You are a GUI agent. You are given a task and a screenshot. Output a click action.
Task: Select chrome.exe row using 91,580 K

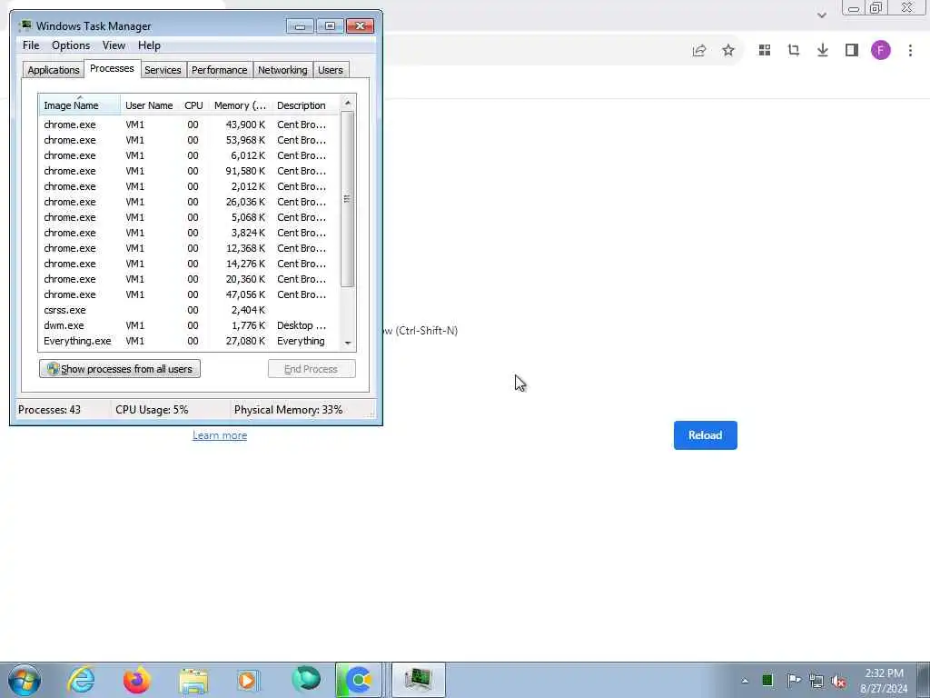pyautogui.click(x=189, y=171)
